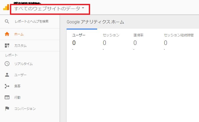Click the 集客 acquisition branch icon
Viewport: 199px width, 122px height.
tap(7, 86)
